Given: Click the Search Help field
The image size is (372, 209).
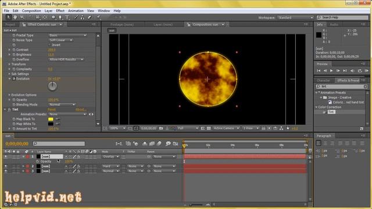Looking at the screenshot, I should (x=342, y=17).
